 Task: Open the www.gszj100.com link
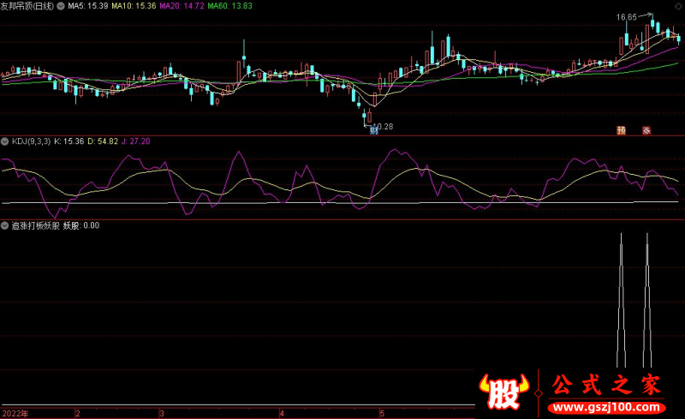click(607, 408)
